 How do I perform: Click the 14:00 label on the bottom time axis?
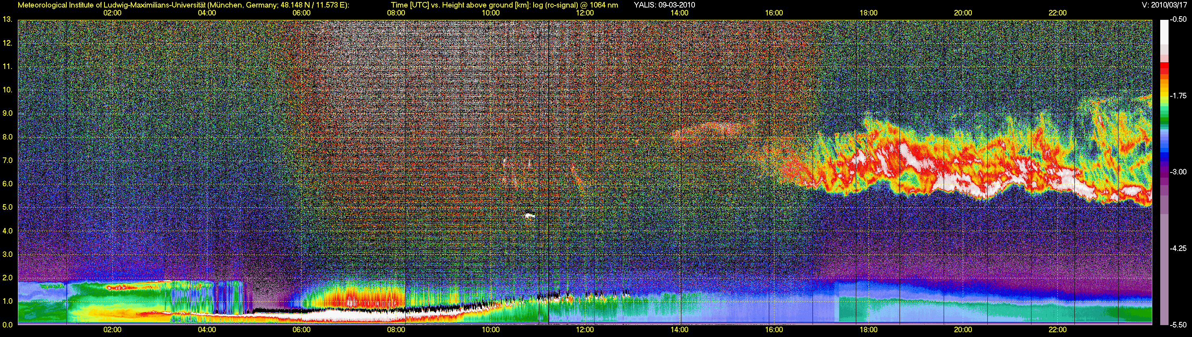click(679, 330)
